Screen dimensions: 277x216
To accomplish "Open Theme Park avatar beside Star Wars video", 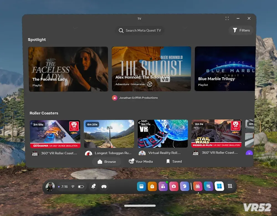I will (196, 153).
